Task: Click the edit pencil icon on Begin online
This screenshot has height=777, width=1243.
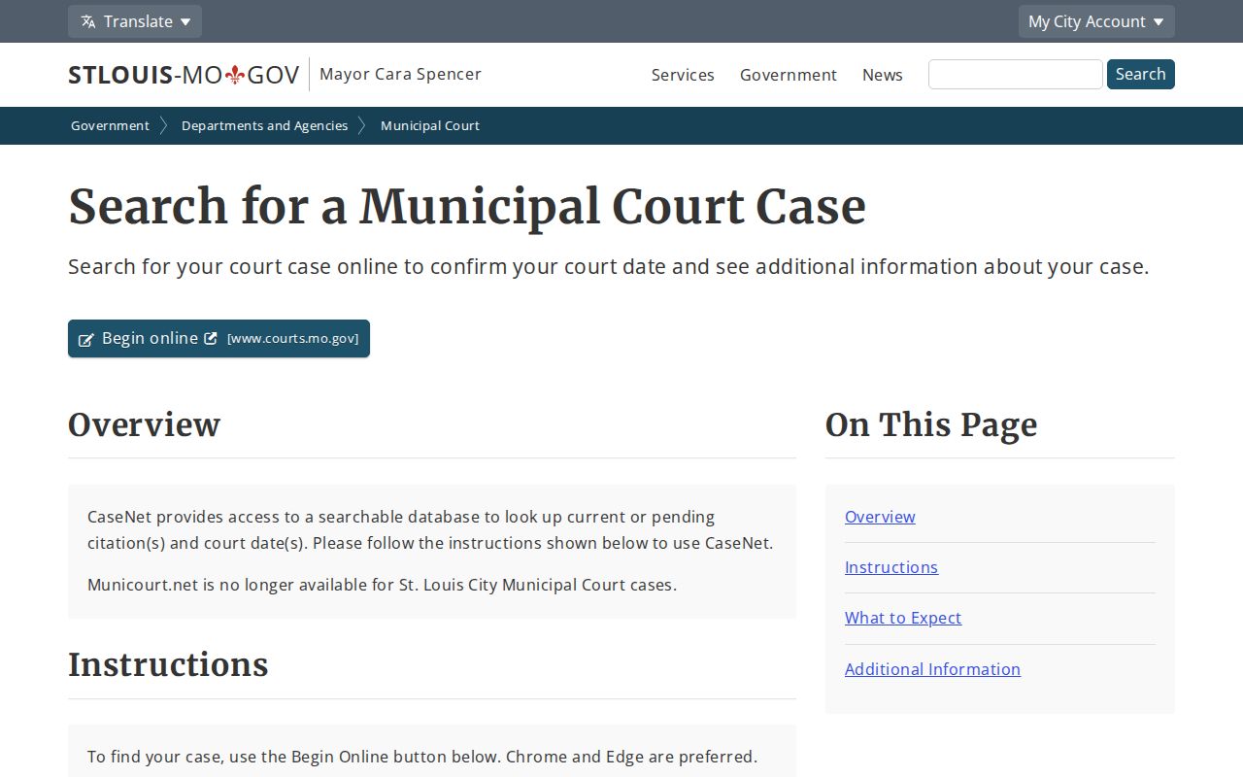Action: pyautogui.click(x=86, y=339)
